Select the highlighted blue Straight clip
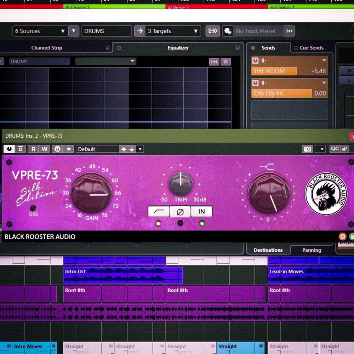 coord(240,348)
